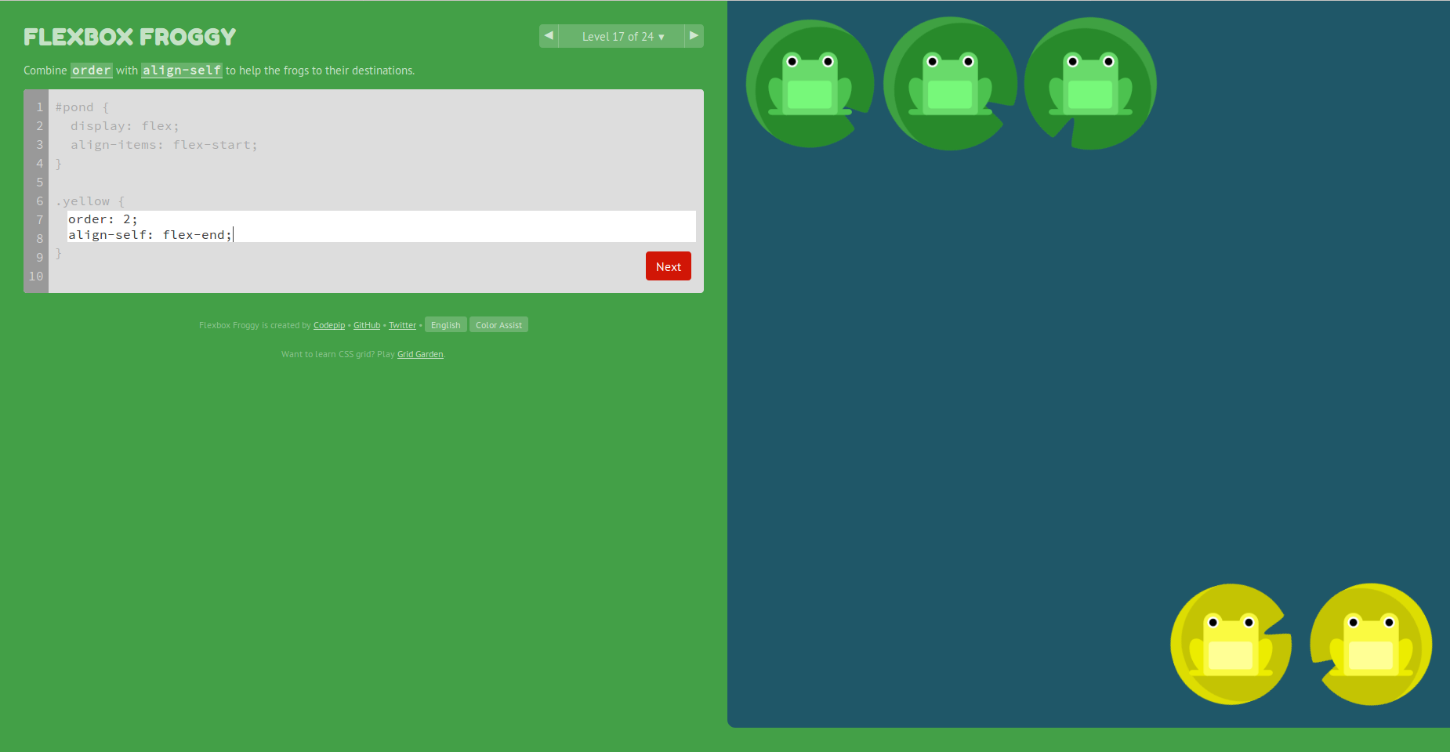Screen dimensions: 1450x752
Task: Toggle the Color Assist button
Action: (x=498, y=325)
